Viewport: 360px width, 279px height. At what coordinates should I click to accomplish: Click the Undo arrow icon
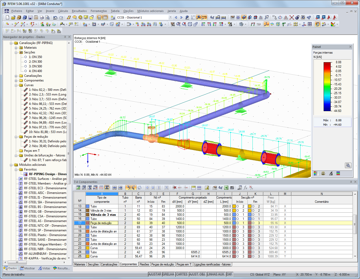55,17
